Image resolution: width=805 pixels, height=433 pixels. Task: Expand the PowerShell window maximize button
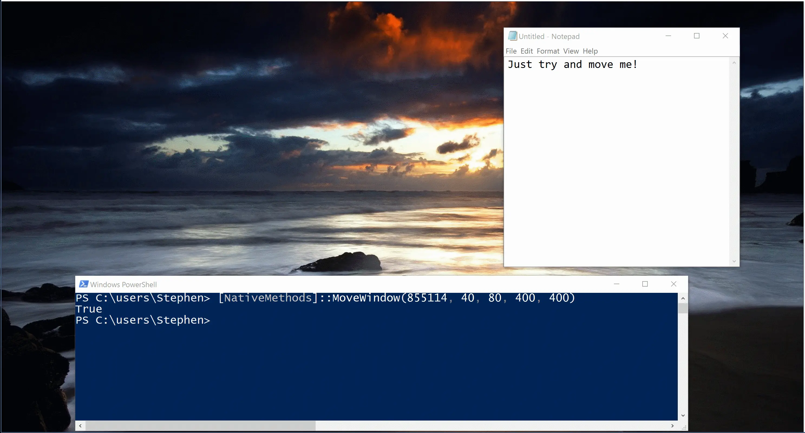pyautogui.click(x=644, y=284)
